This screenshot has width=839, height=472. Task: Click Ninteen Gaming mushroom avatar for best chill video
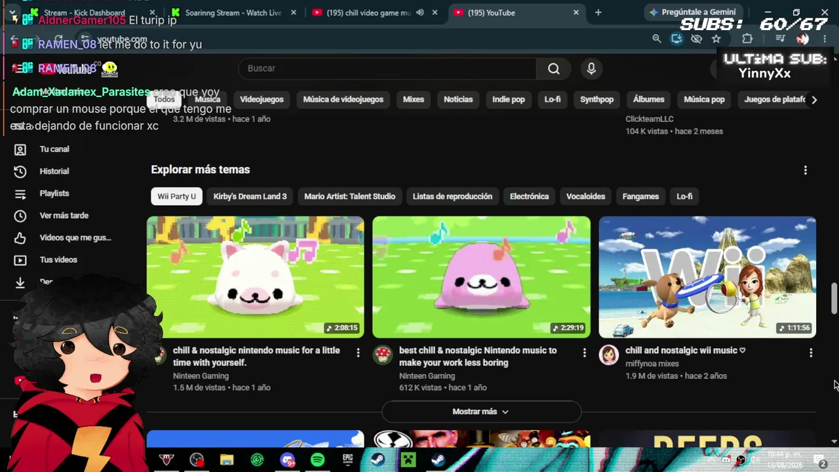(383, 355)
